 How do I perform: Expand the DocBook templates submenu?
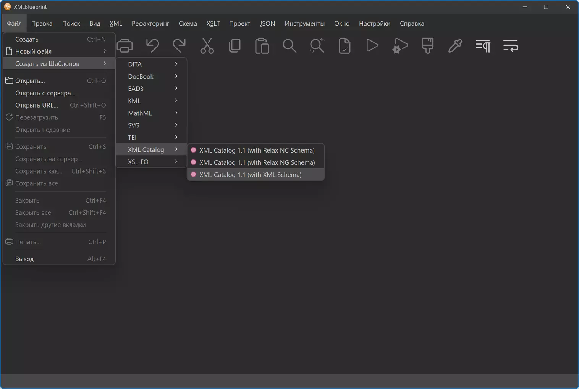pos(151,77)
